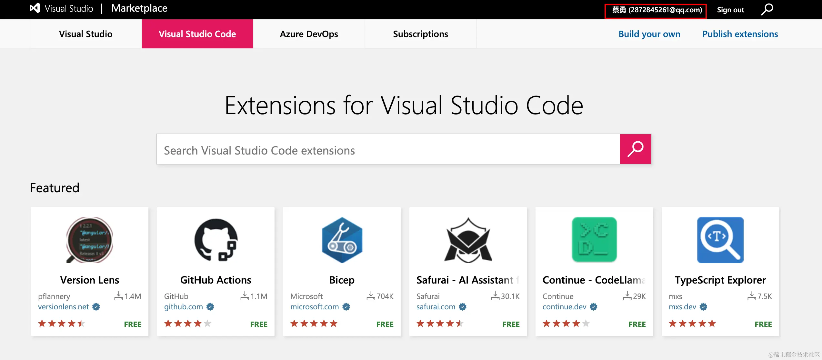Open the continue.dev publisher link
This screenshot has width=822, height=360.
coord(564,307)
